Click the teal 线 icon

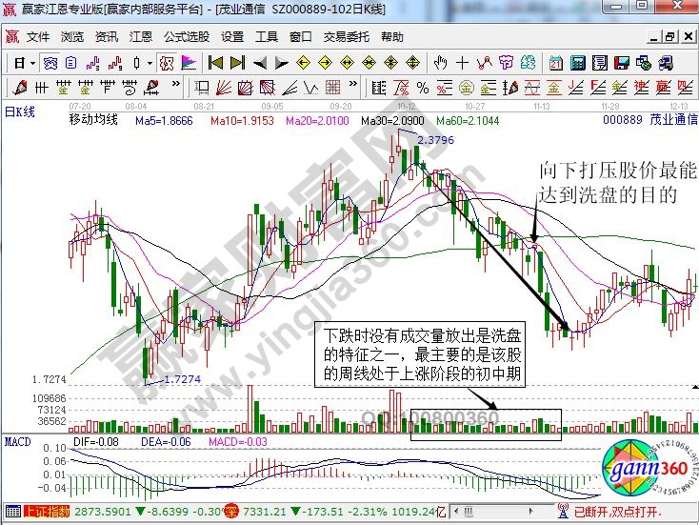coord(528,63)
